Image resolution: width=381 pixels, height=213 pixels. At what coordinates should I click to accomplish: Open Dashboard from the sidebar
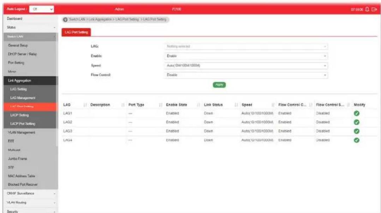(14, 19)
